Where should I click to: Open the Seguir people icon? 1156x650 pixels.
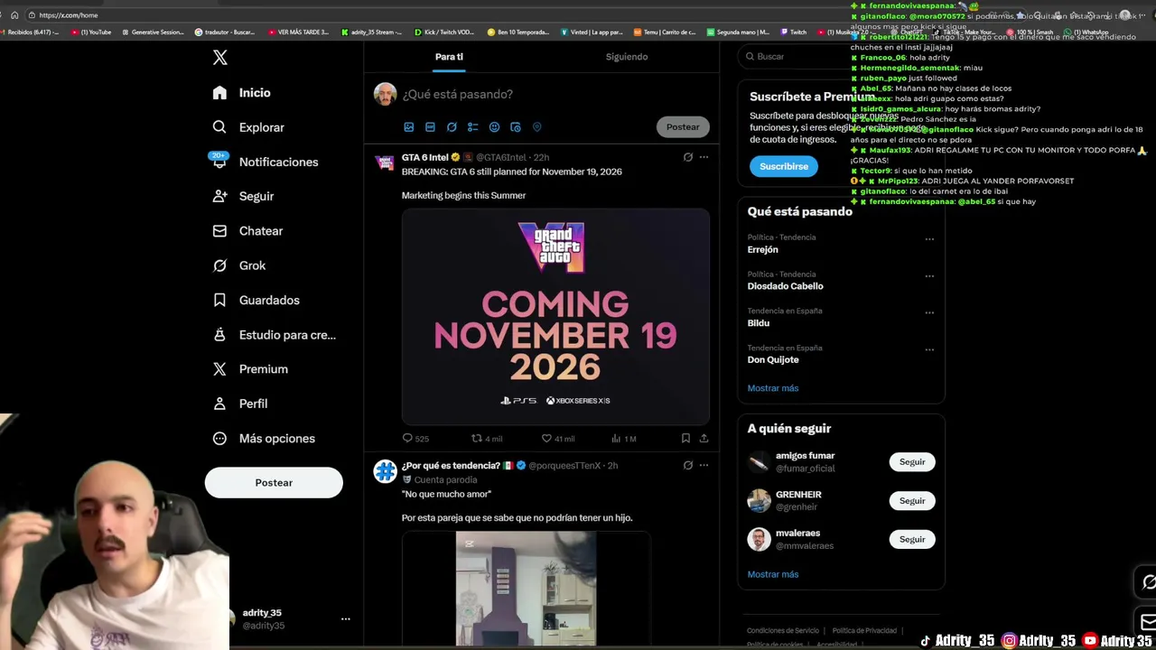(x=219, y=196)
